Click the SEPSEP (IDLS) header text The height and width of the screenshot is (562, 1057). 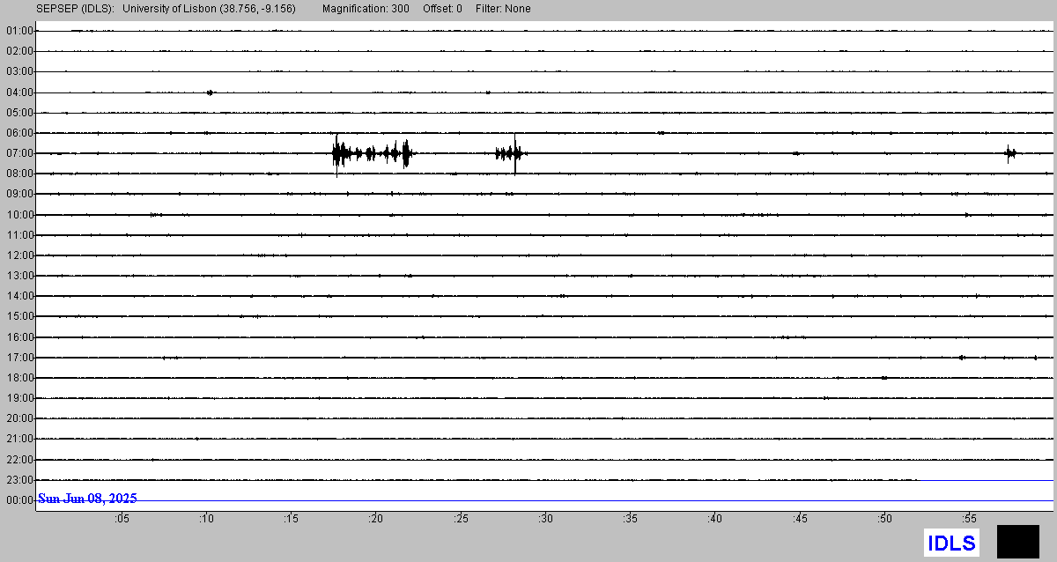[x=75, y=9]
